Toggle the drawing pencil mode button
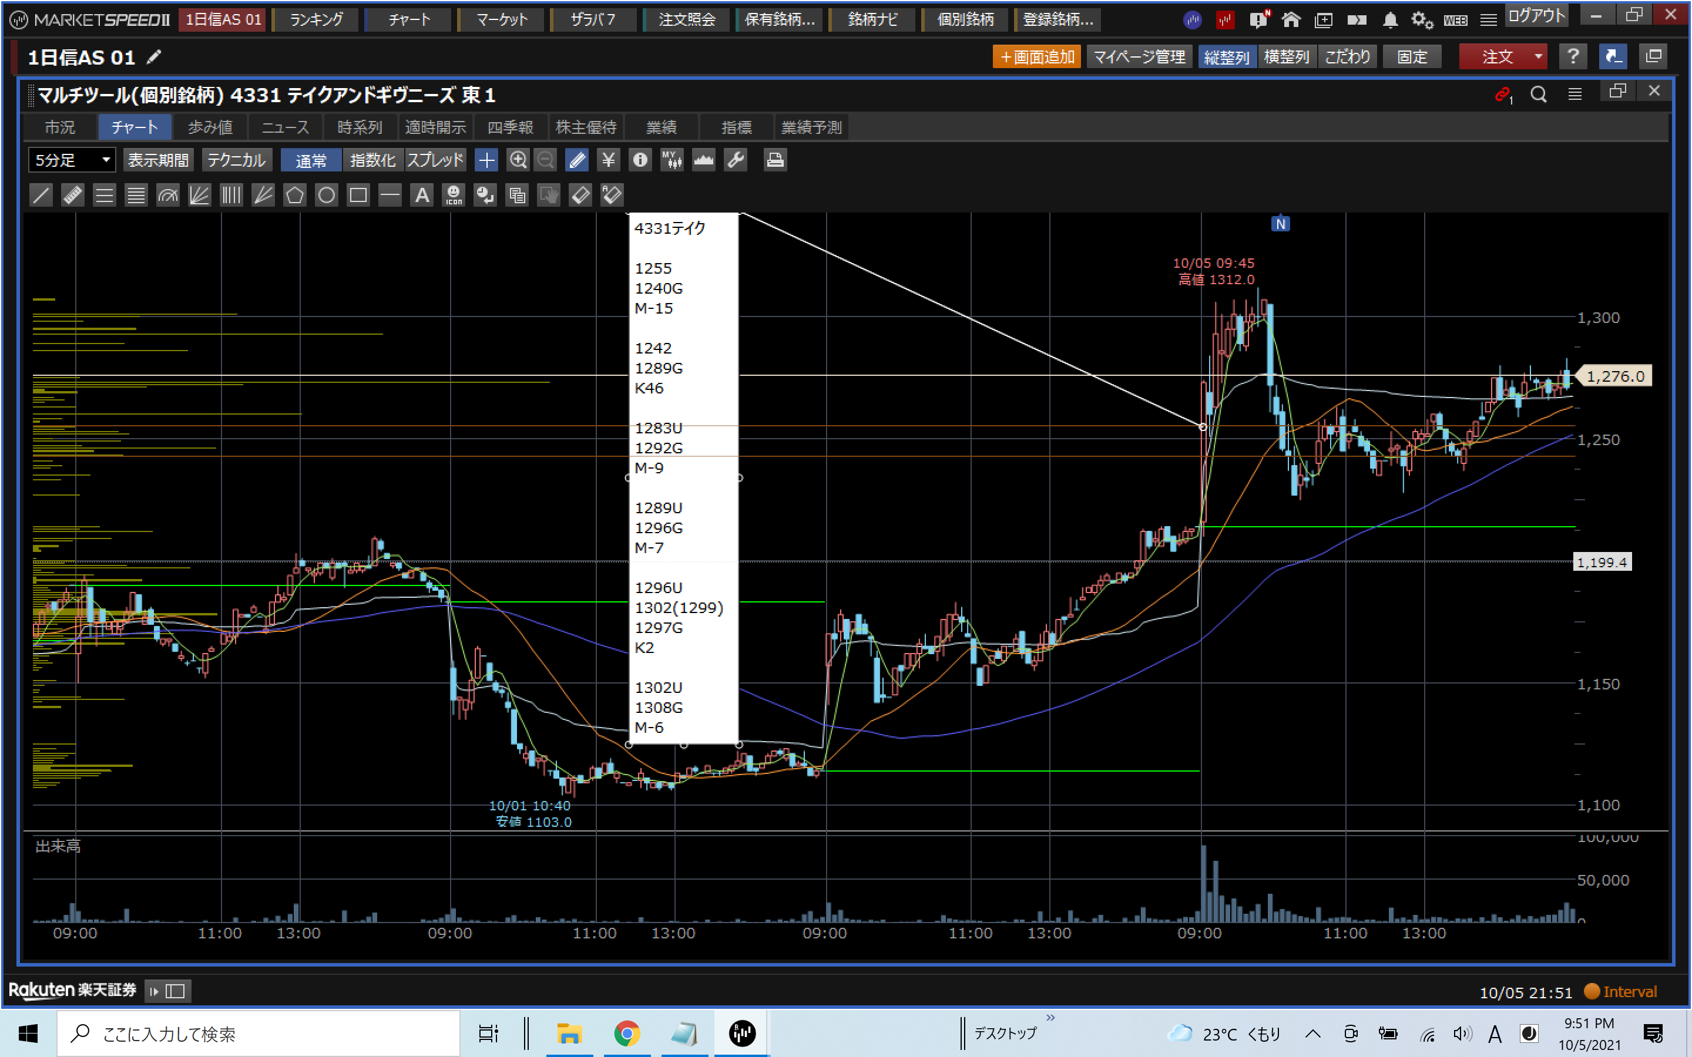The height and width of the screenshot is (1057, 1692). coord(577,160)
